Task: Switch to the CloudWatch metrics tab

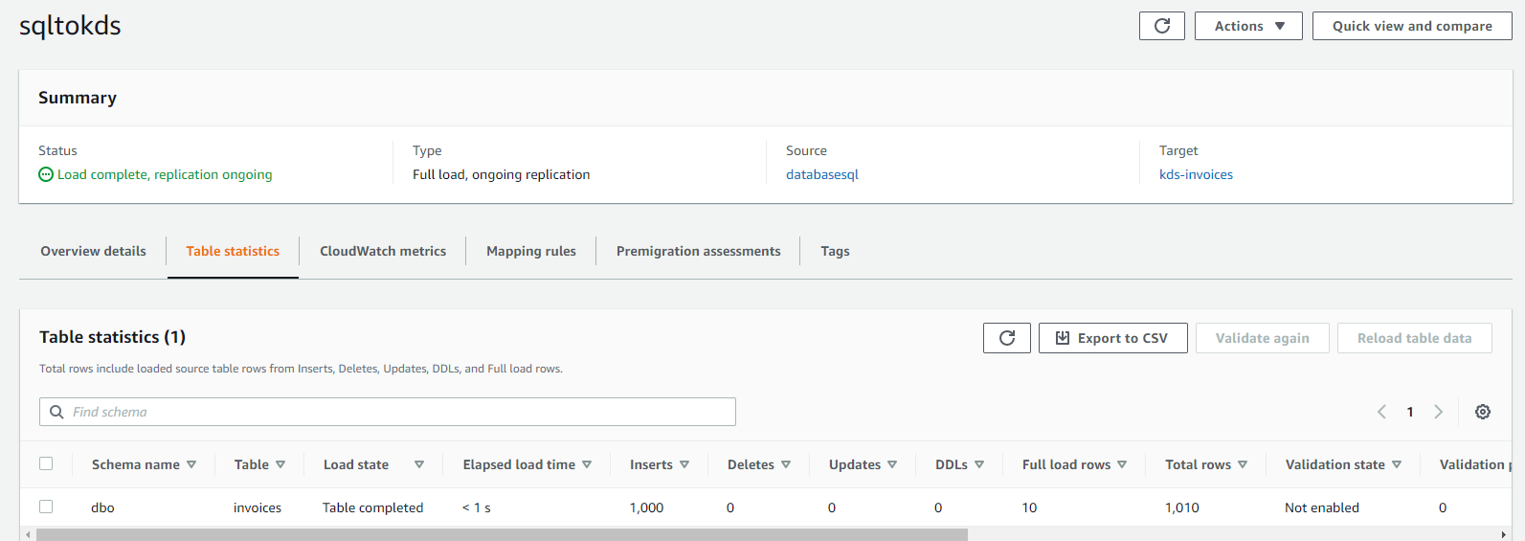Action: coord(383,251)
